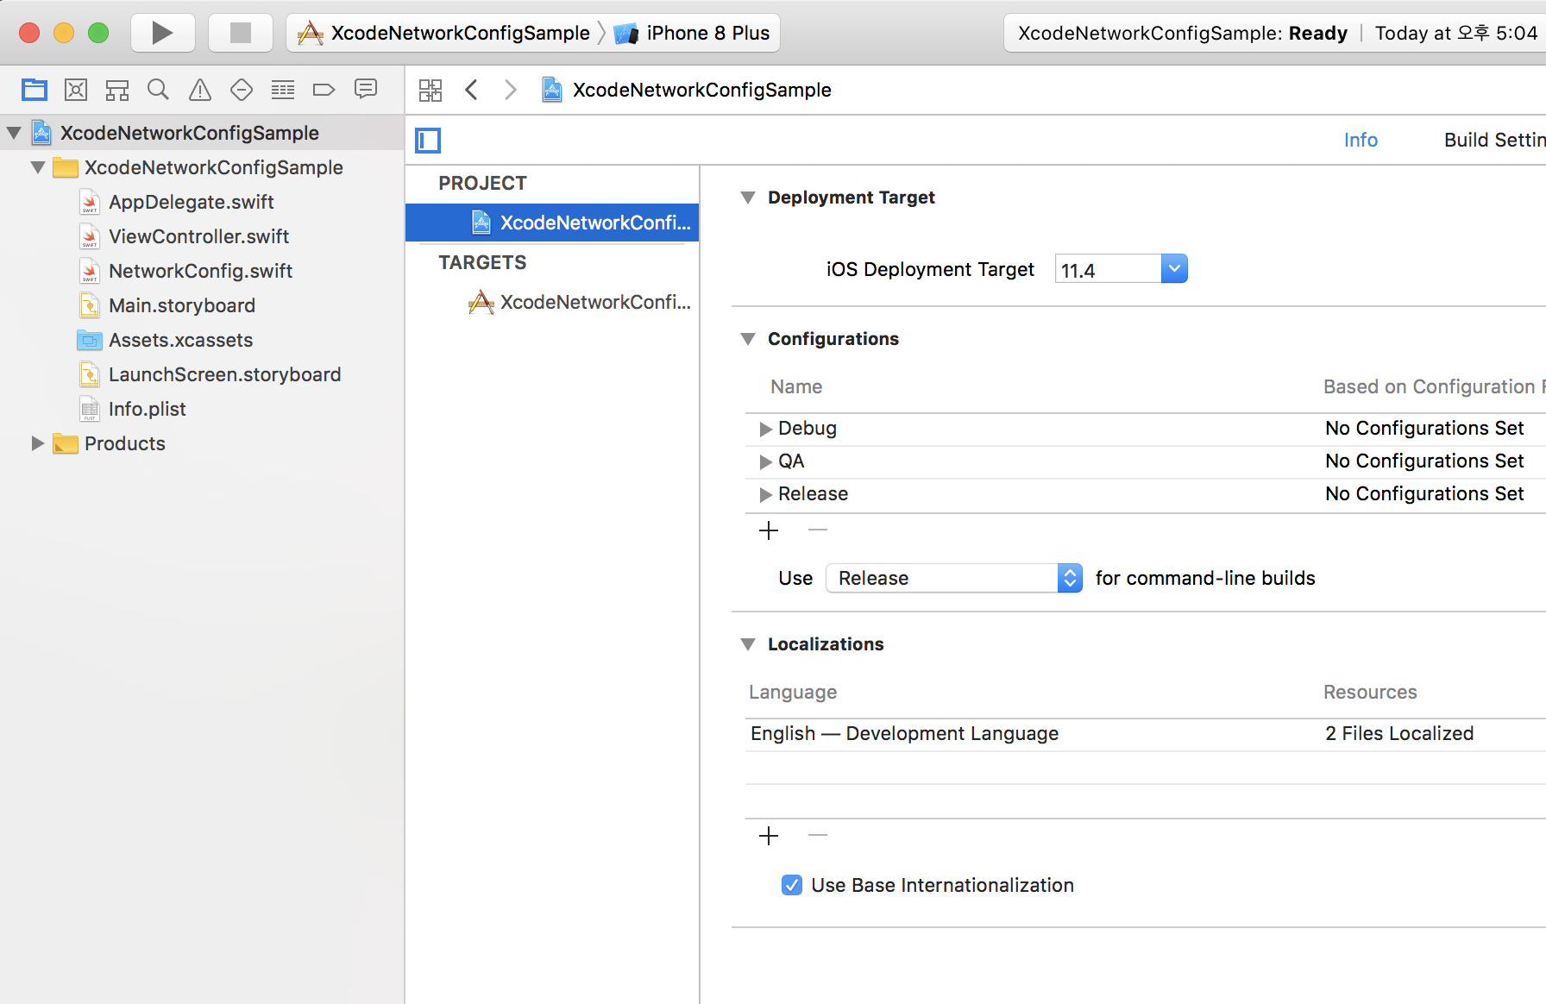The image size is (1546, 1004).
Task: Expand the Debug configuration row
Action: click(x=765, y=429)
